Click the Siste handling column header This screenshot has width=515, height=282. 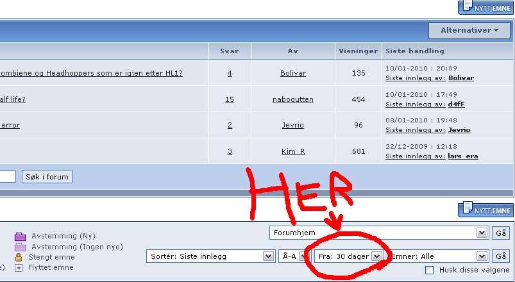pyautogui.click(x=415, y=51)
